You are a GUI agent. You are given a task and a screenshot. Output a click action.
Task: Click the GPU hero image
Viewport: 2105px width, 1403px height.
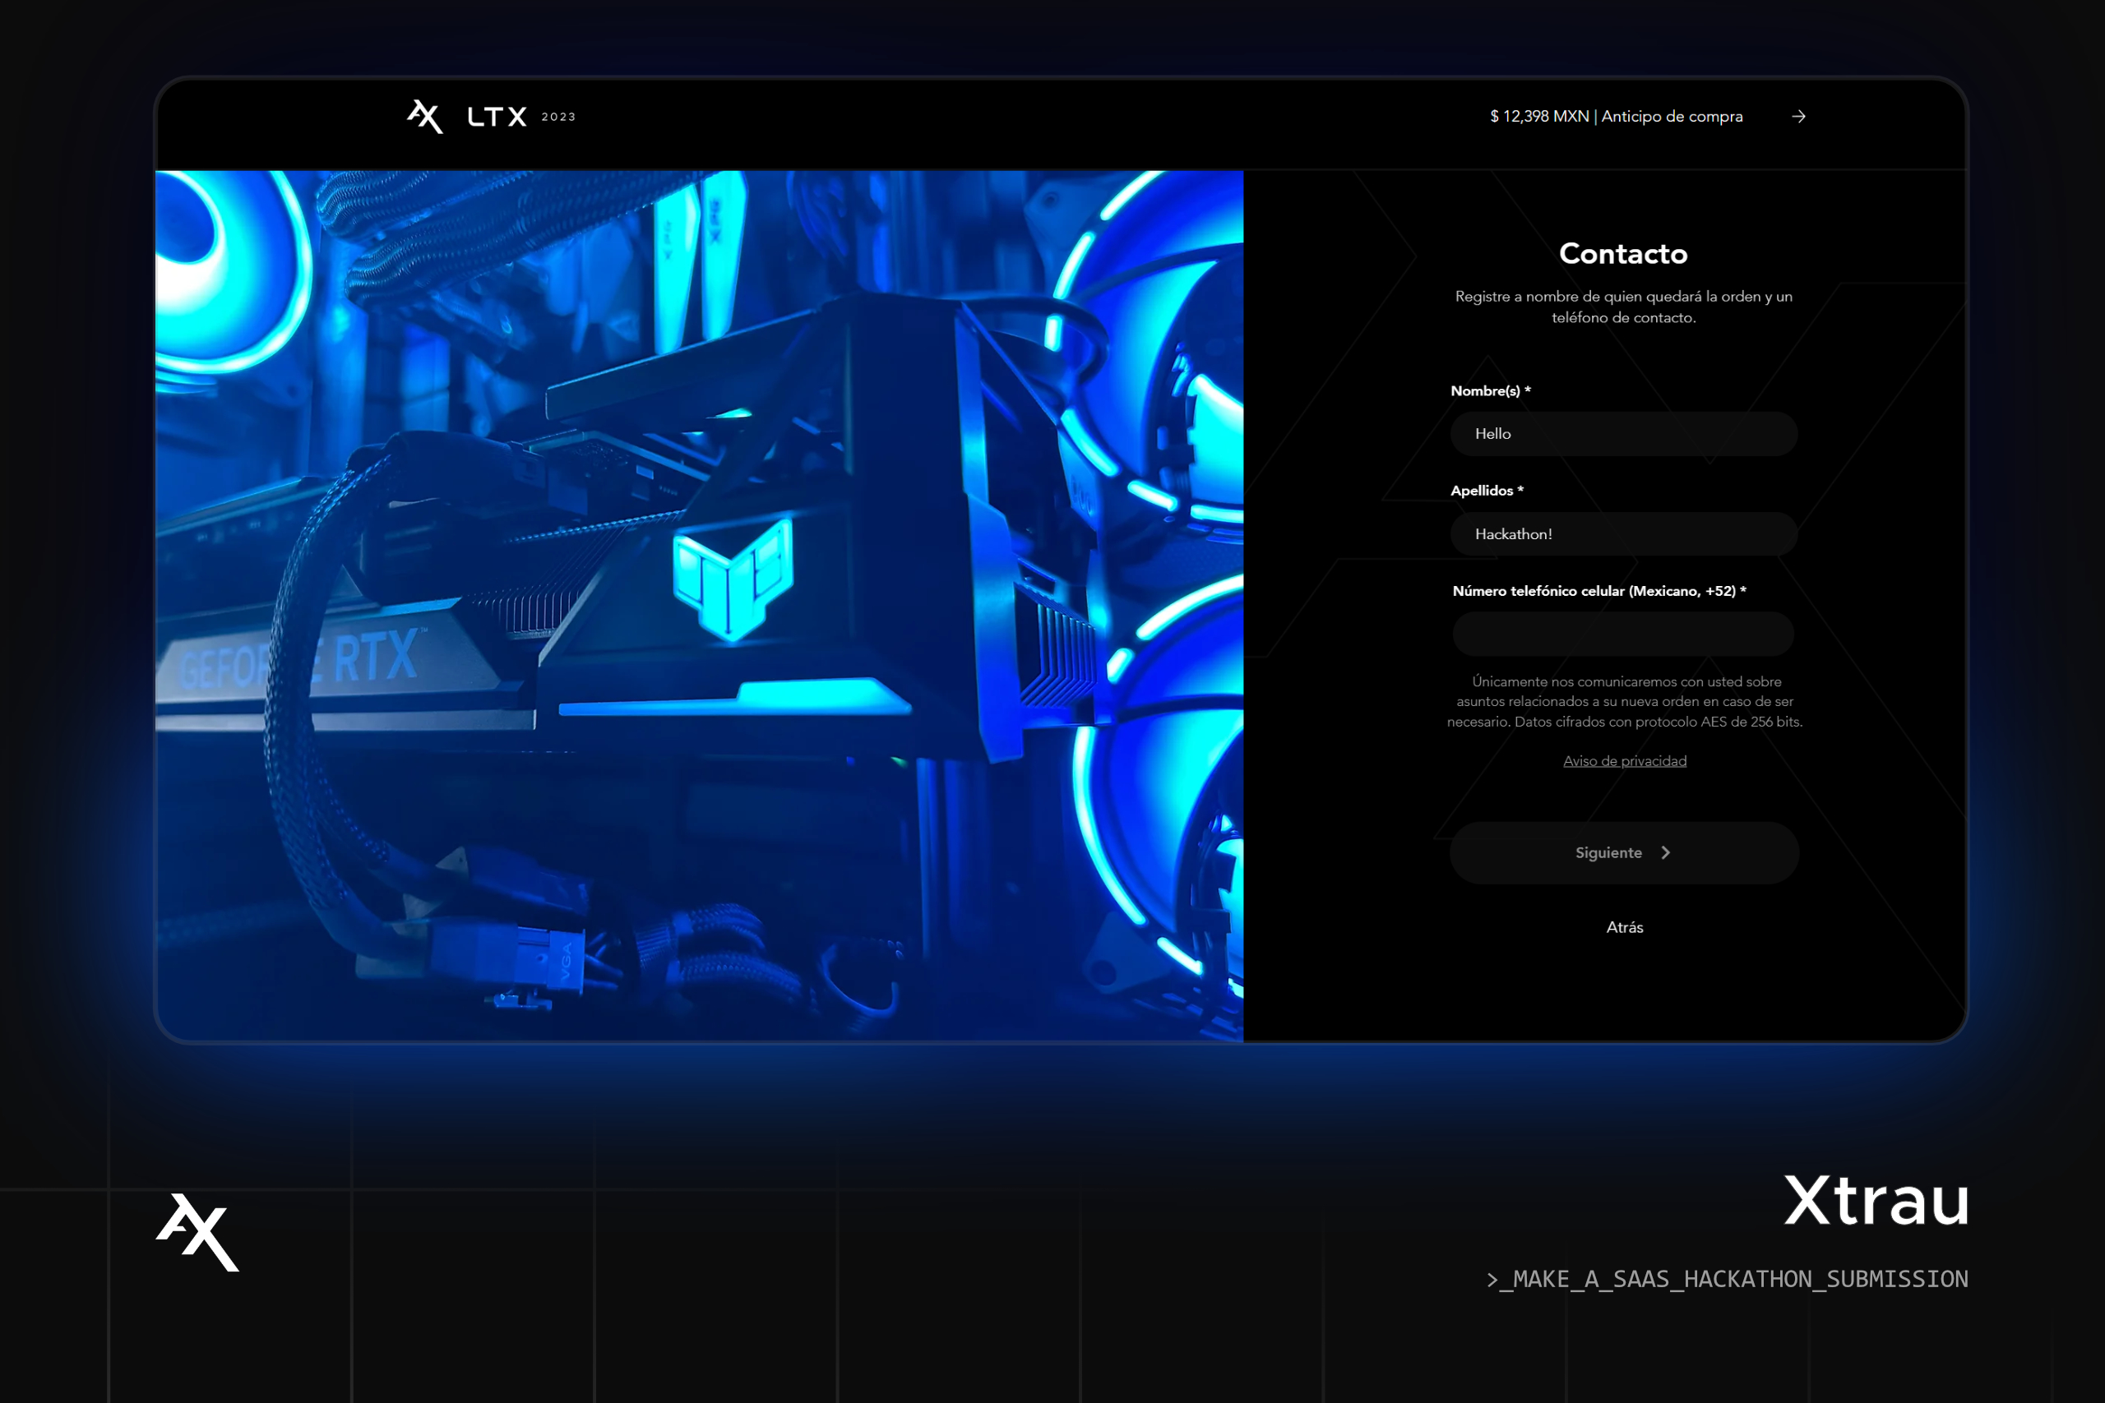click(698, 606)
